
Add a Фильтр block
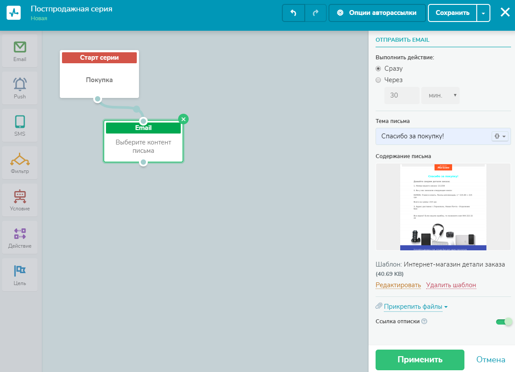(x=20, y=163)
